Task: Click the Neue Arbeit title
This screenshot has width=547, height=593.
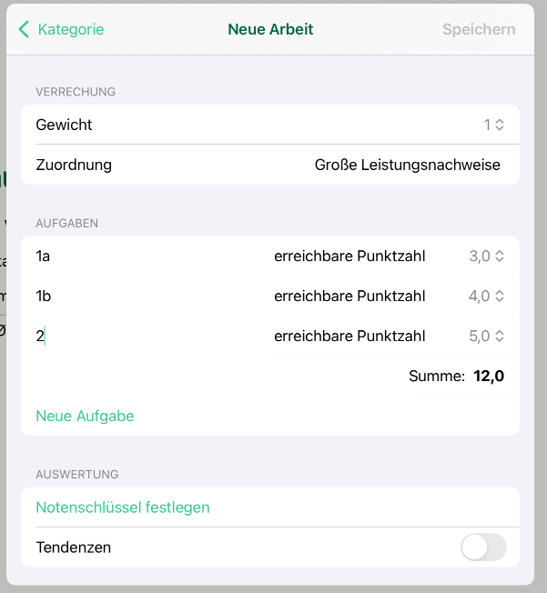Action: tap(270, 29)
